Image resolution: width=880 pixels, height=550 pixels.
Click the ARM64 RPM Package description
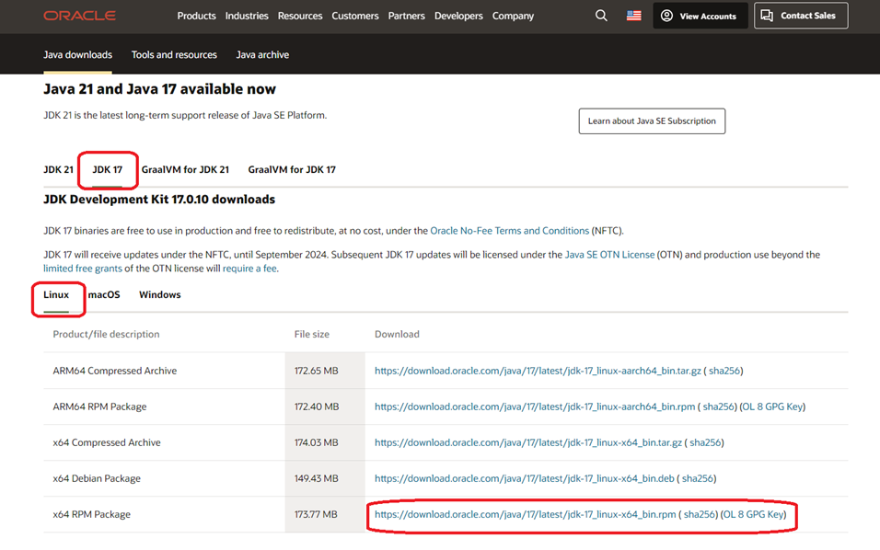click(99, 407)
